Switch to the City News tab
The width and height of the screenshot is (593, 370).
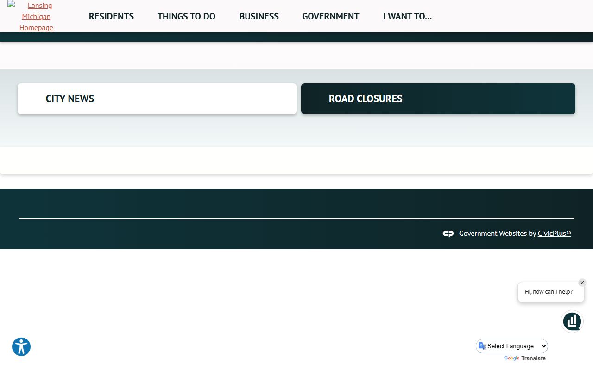coord(157,99)
